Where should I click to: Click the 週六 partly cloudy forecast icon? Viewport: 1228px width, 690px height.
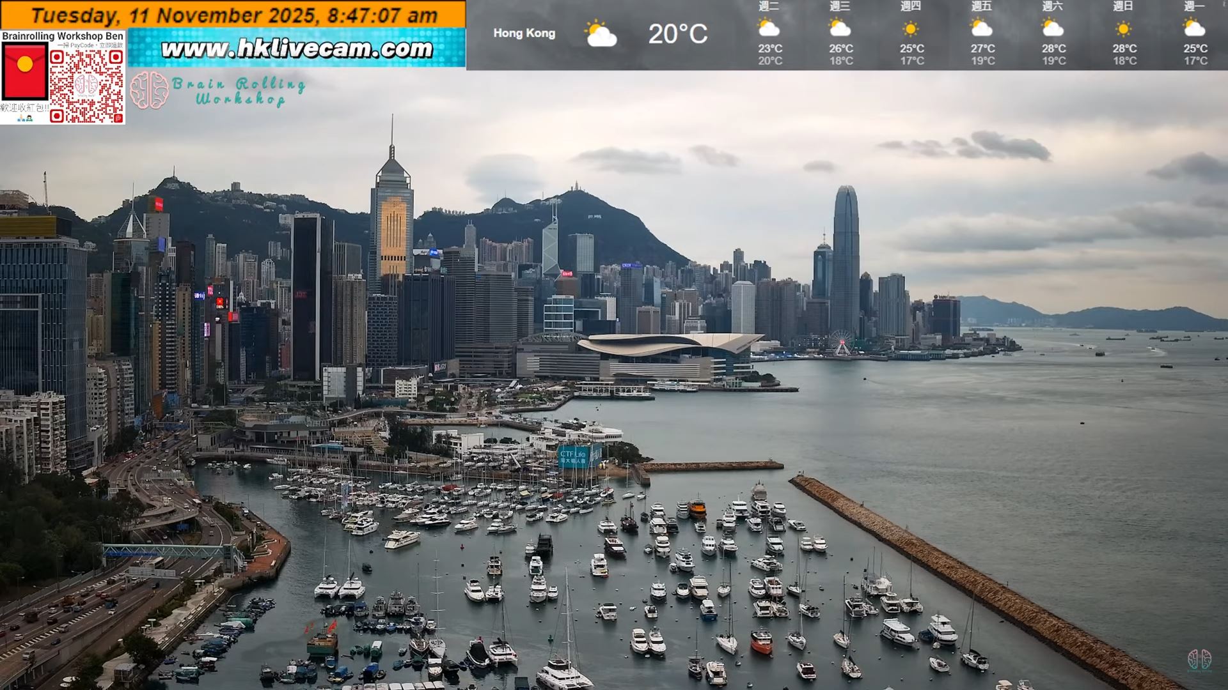coord(1054,28)
